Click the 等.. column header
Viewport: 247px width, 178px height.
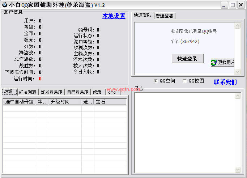[42, 102]
